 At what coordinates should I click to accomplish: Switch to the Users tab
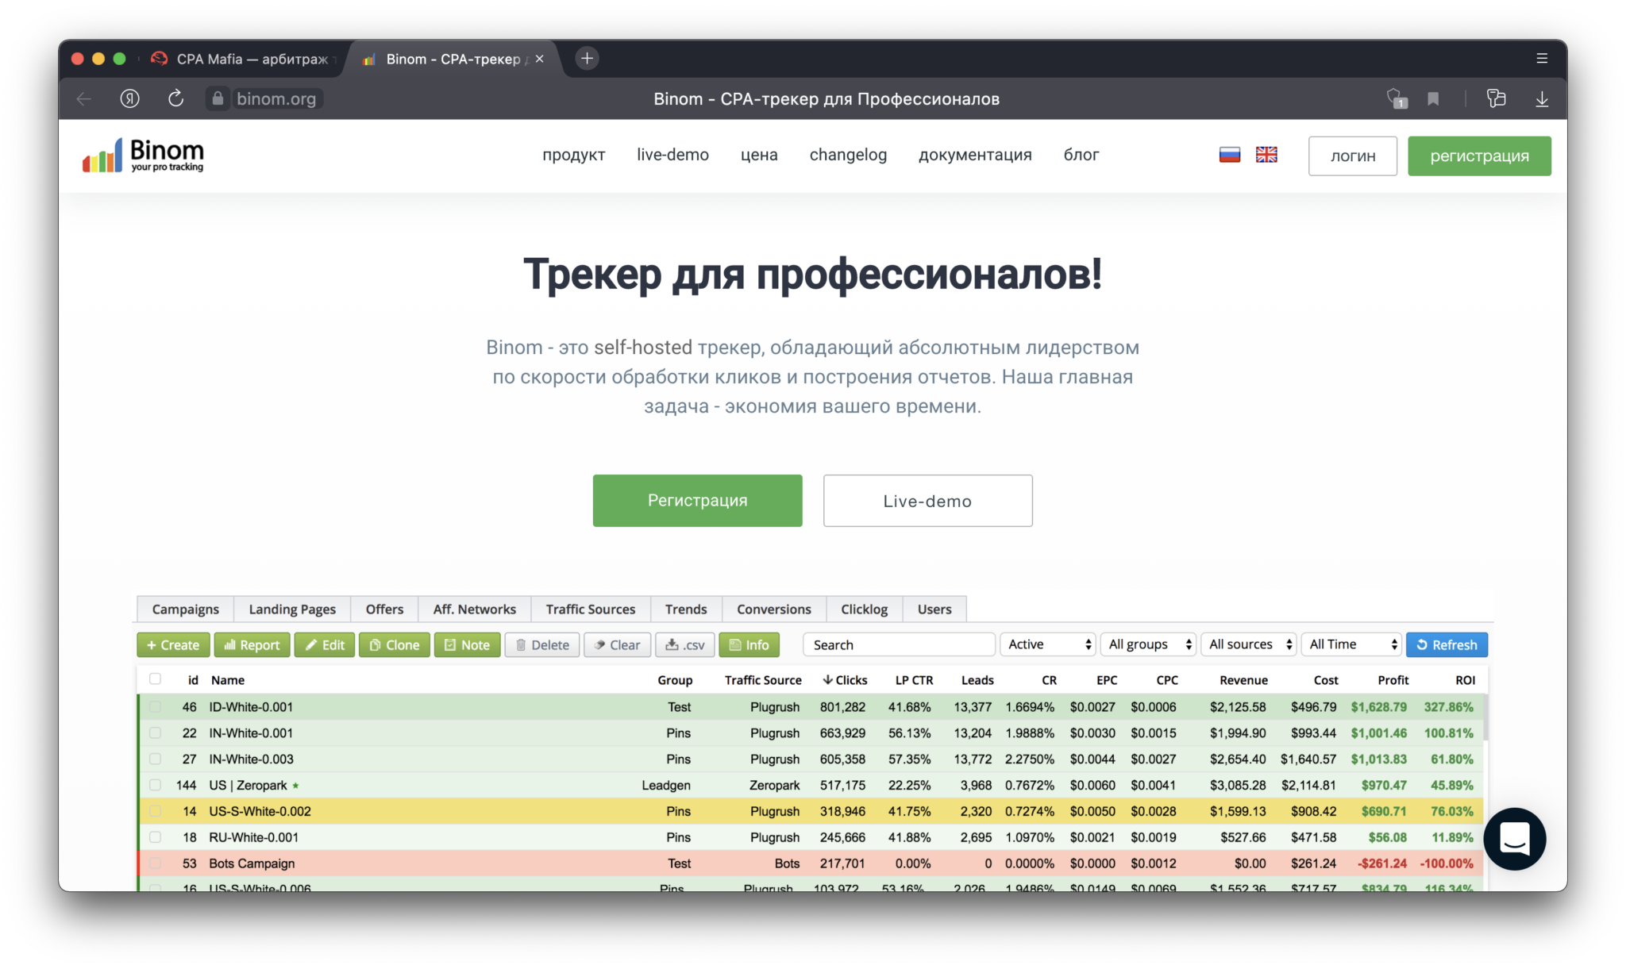coord(934,609)
